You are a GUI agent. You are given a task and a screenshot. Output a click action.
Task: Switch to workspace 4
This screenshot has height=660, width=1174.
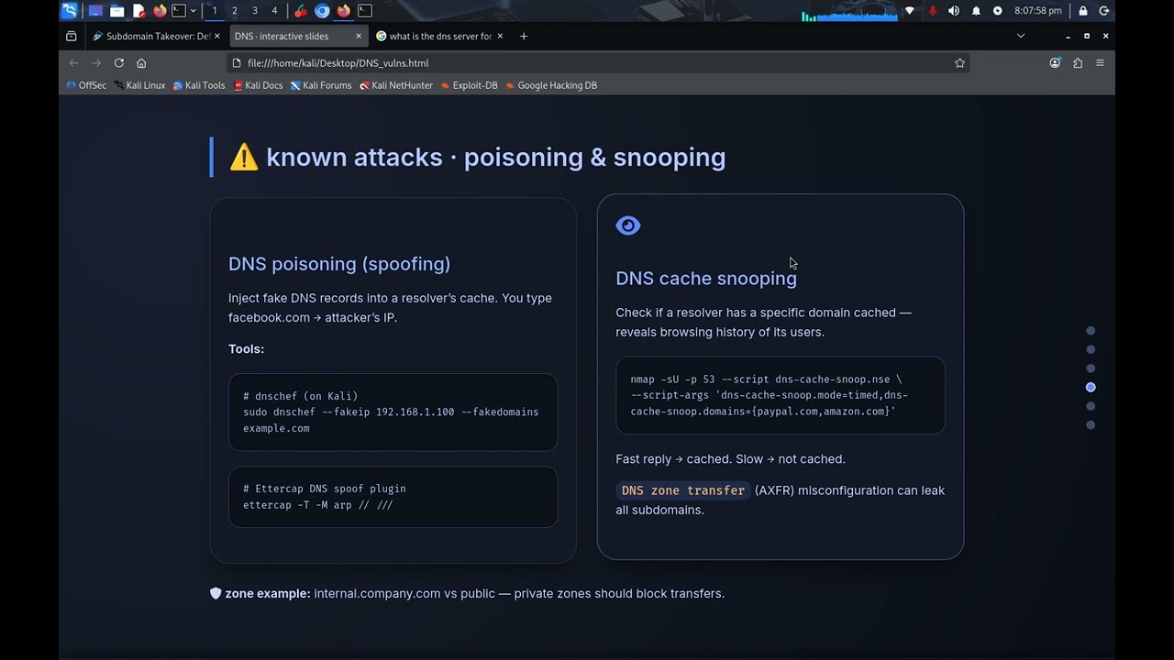[x=274, y=11]
